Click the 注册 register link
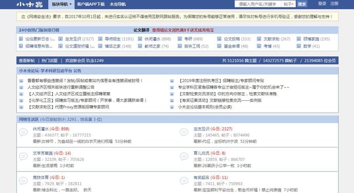The height and width of the screenshot is (193, 354). click(335, 4)
